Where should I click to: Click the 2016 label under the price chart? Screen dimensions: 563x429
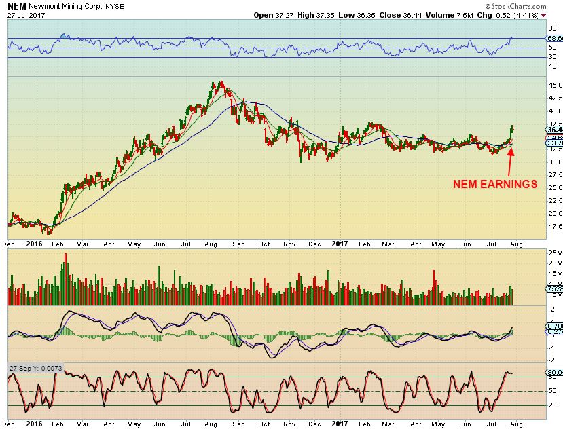point(34,244)
